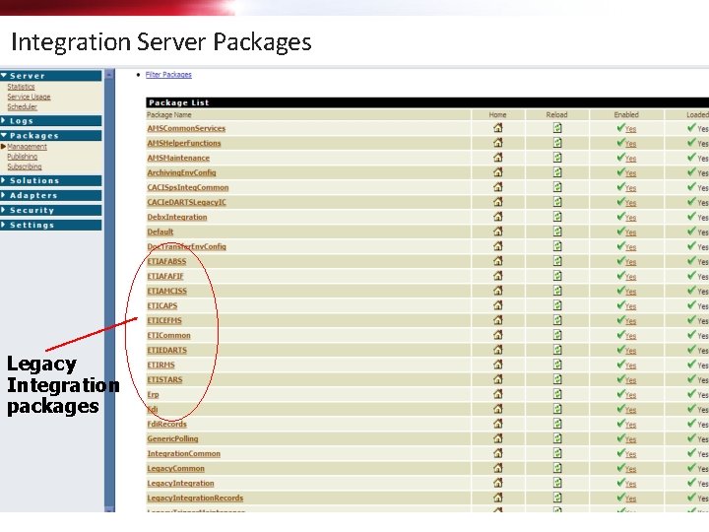Open home page for AMSCommonServices package
The height and width of the screenshot is (532, 709).
tap(498, 128)
